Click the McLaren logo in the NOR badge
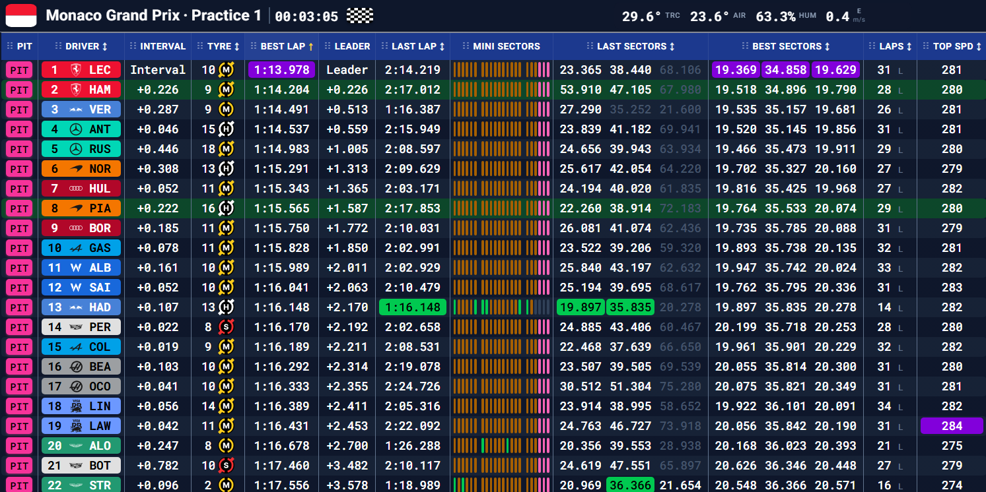 coord(75,169)
